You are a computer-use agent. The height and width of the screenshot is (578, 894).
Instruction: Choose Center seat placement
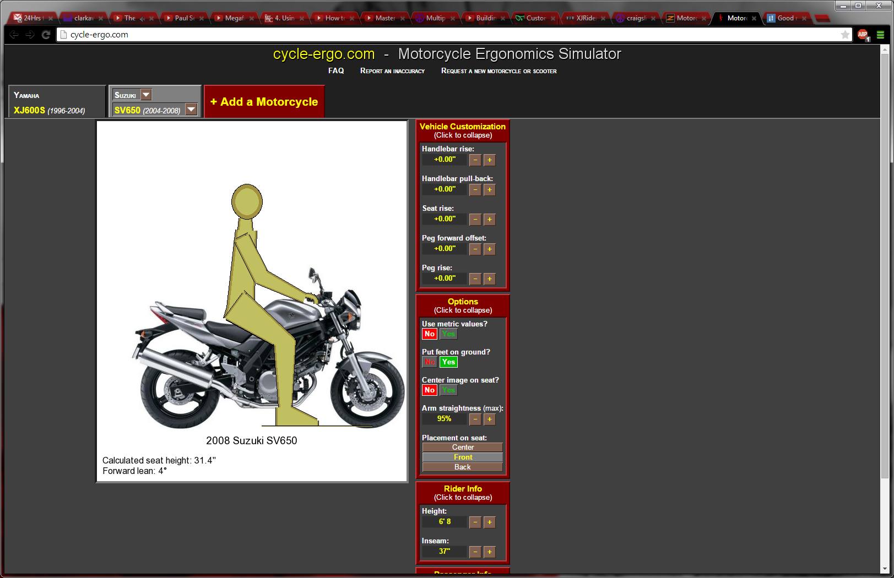coord(463,448)
